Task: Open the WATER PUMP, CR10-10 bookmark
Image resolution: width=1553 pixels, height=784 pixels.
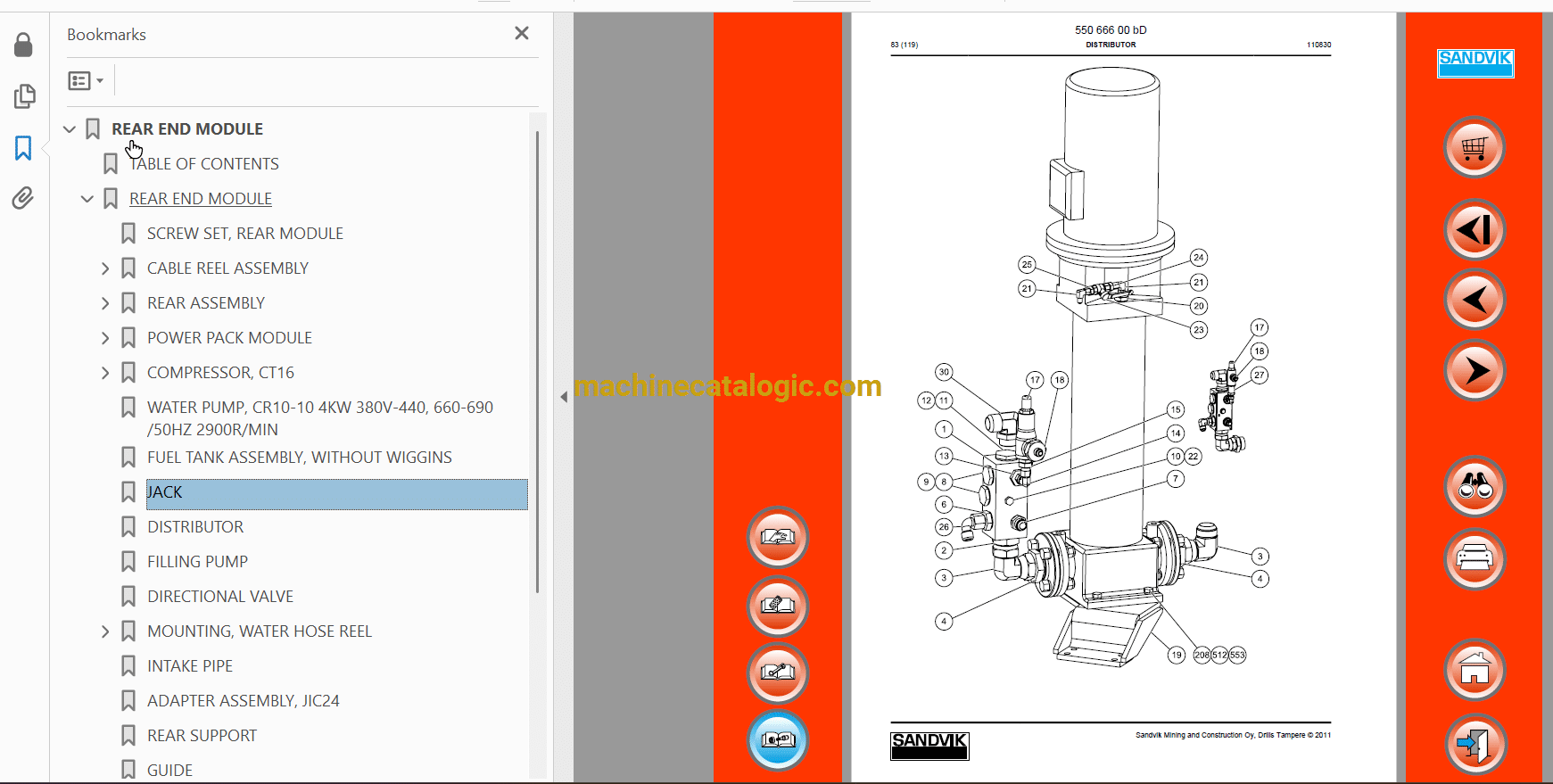Action: (x=320, y=418)
